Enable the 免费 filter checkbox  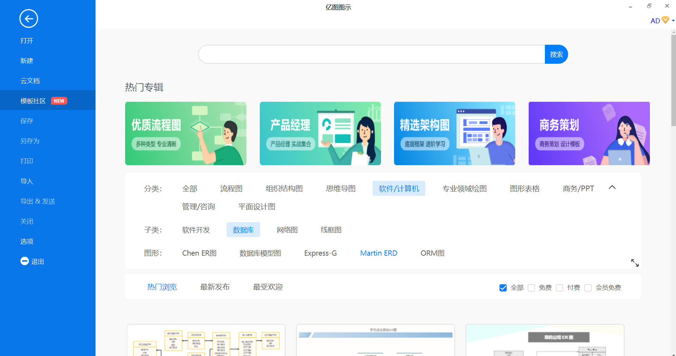point(531,288)
